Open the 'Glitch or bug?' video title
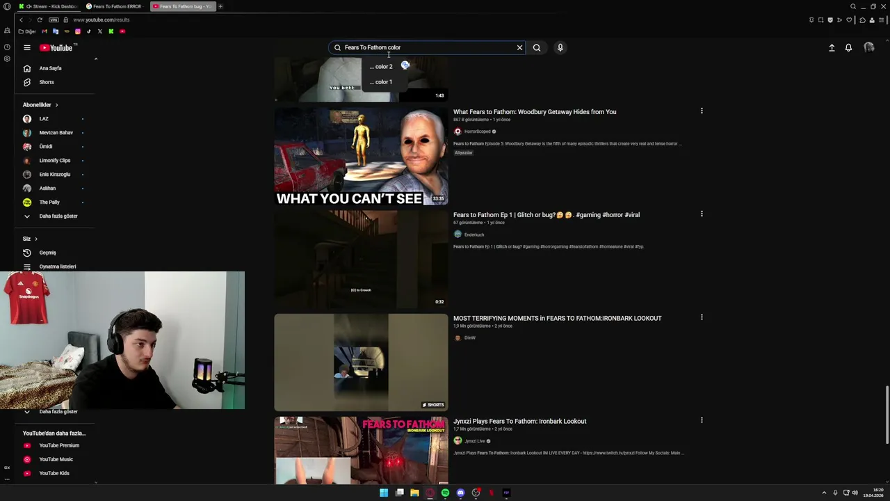890x501 pixels. point(547,215)
